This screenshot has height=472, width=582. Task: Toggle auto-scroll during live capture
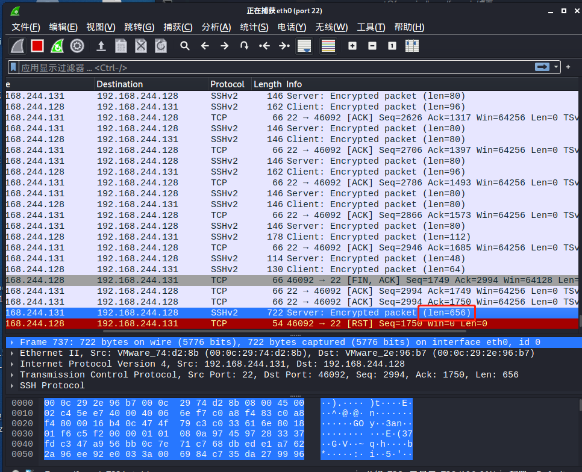[x=304, y=46]
